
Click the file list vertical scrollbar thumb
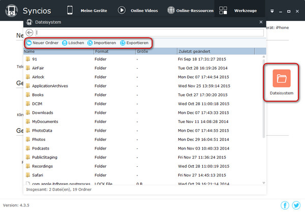pyautogui.click(x=264, y=99)
